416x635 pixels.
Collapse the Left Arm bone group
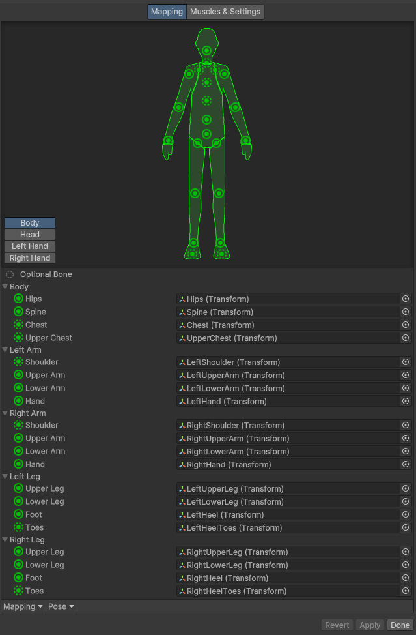tap(5, 350)
